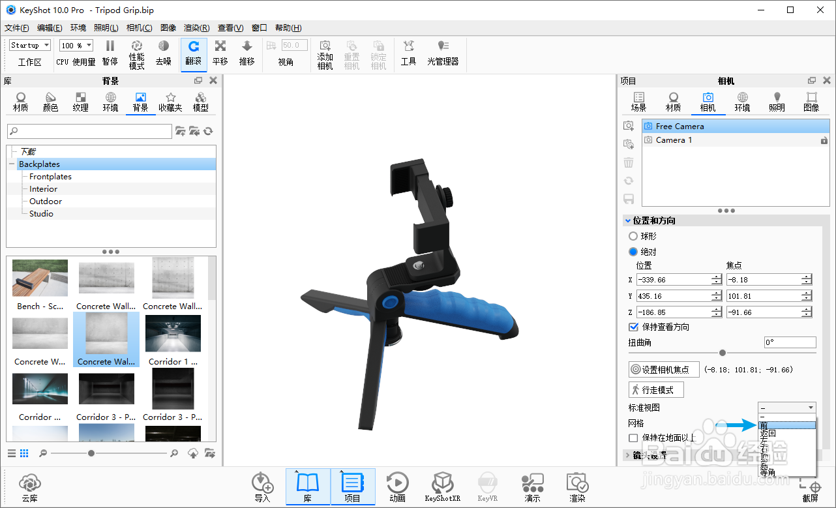Adjust the thumbnail size slider
The image size is (836, 508).
point(91,453)
